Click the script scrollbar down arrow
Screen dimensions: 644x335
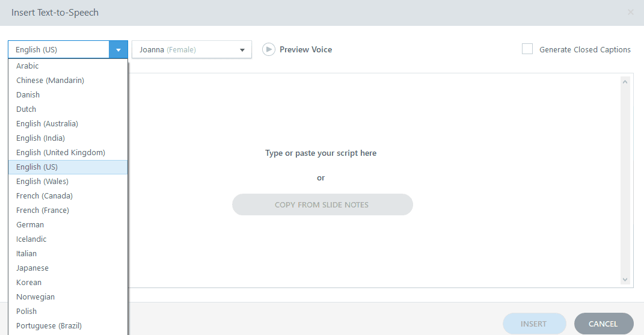[x=625, y=280]
